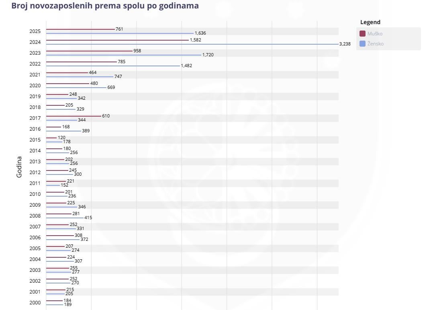Select the 2016 Žensko bar (389)
This screenshot has width=433, height=310.
pyautogui.click(x=64, y=131)
